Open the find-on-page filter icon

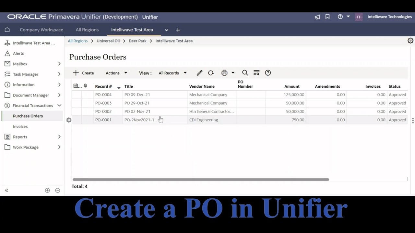256,73
